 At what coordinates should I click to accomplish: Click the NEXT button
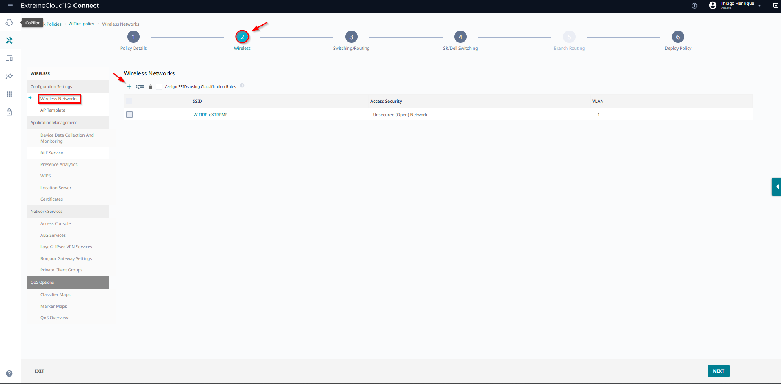719,371
